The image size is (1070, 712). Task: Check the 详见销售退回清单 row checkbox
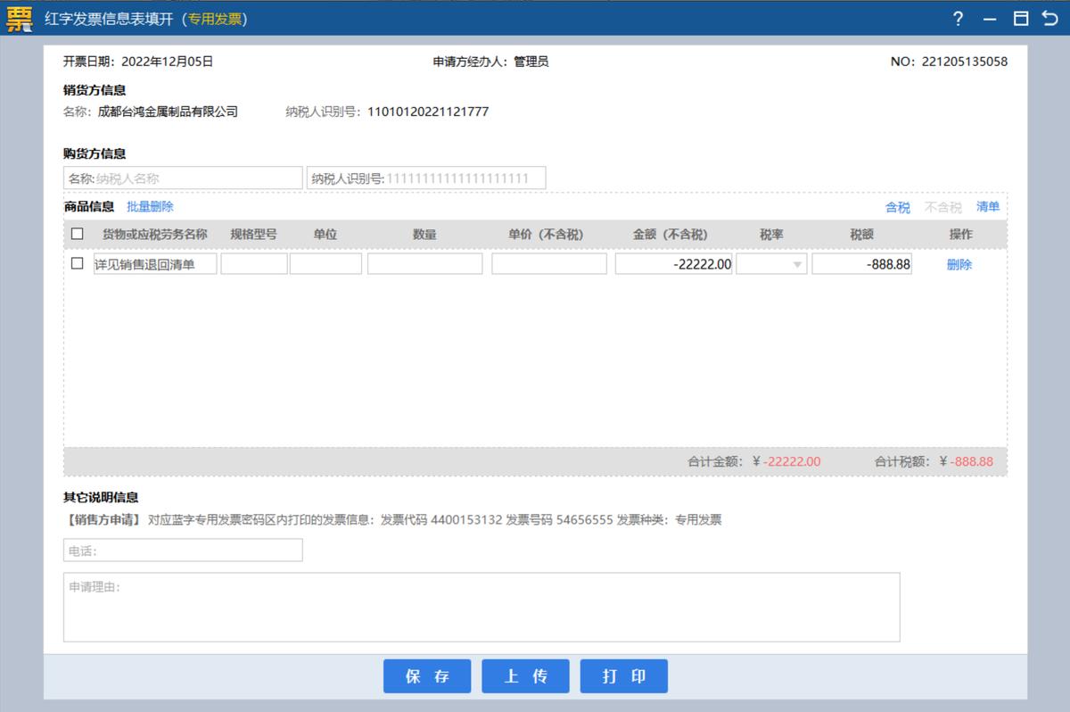(76, 263)
